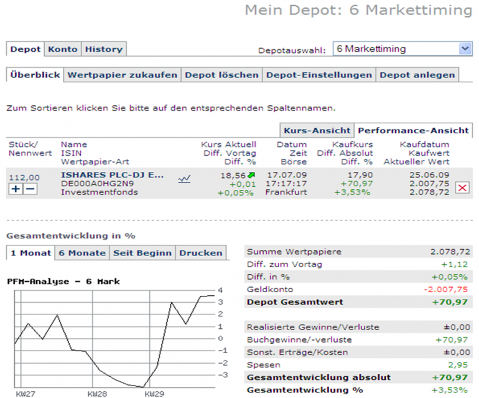Select the Depot tab
The image size is (479, 398).
(x=26, y=49)
